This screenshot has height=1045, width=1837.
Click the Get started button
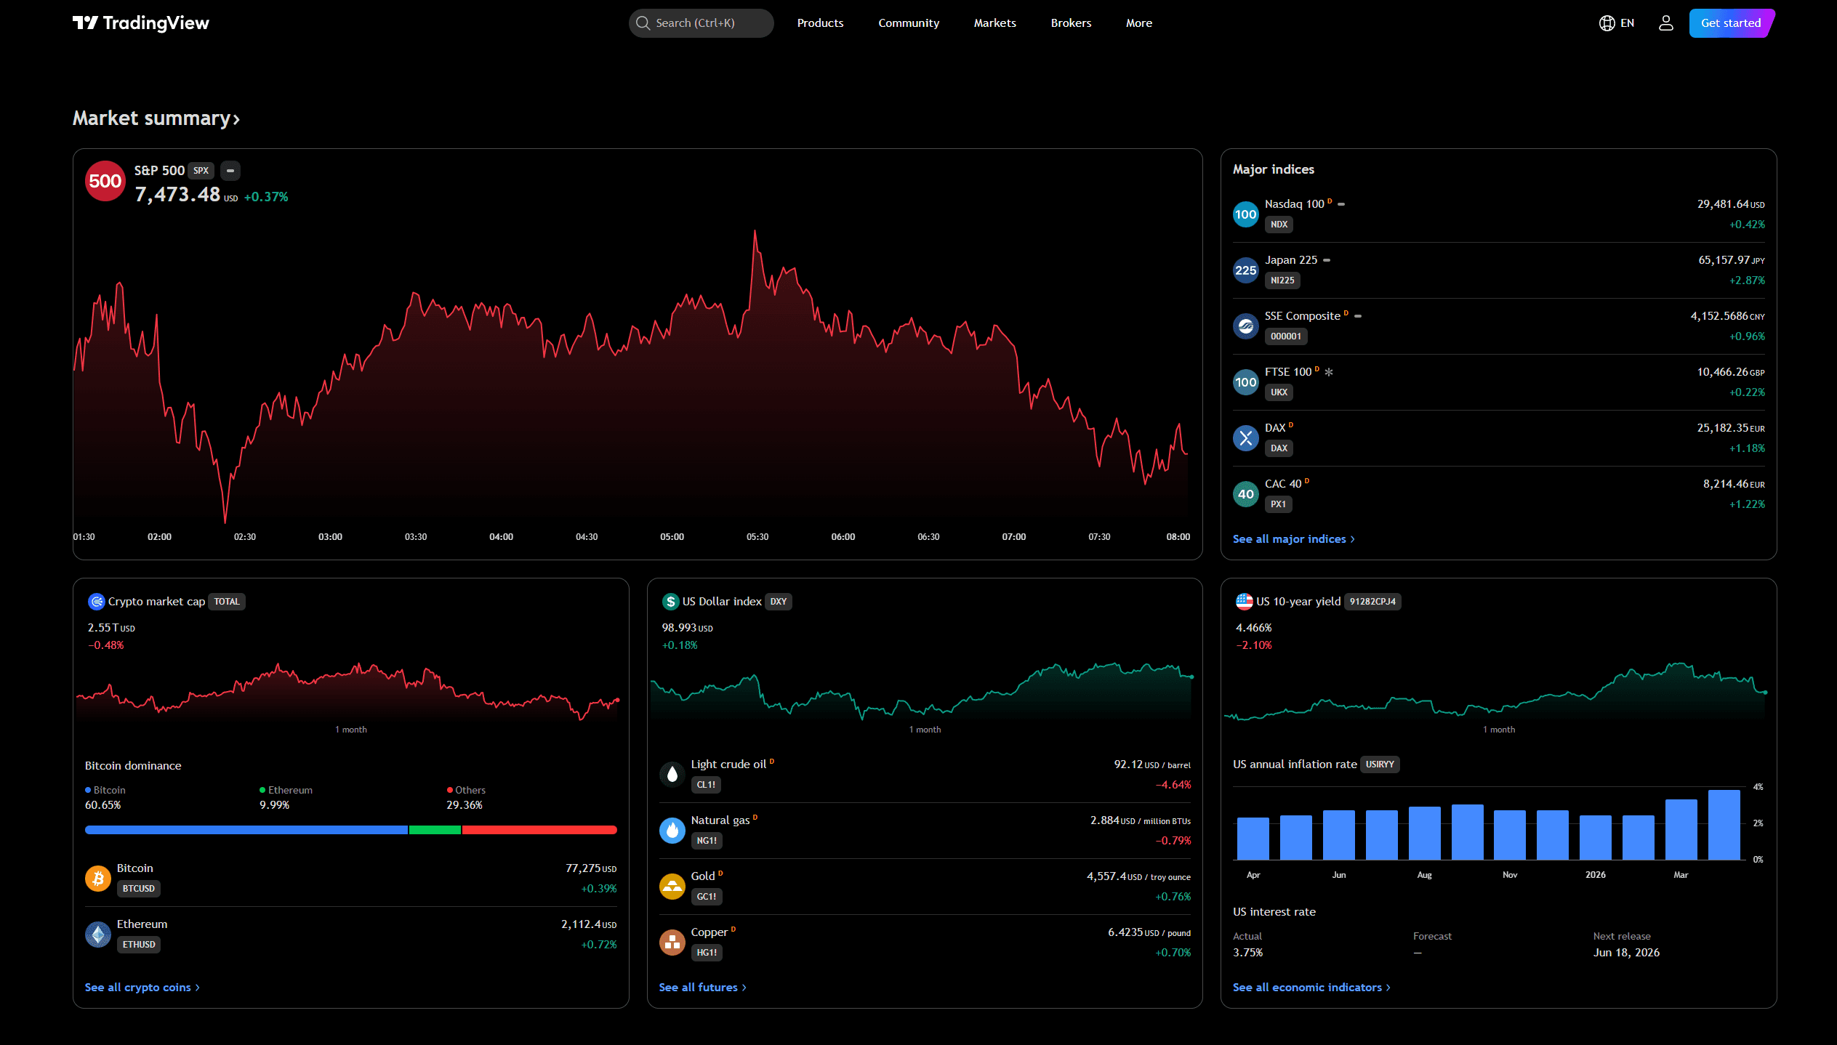(x=1731, y=23)
